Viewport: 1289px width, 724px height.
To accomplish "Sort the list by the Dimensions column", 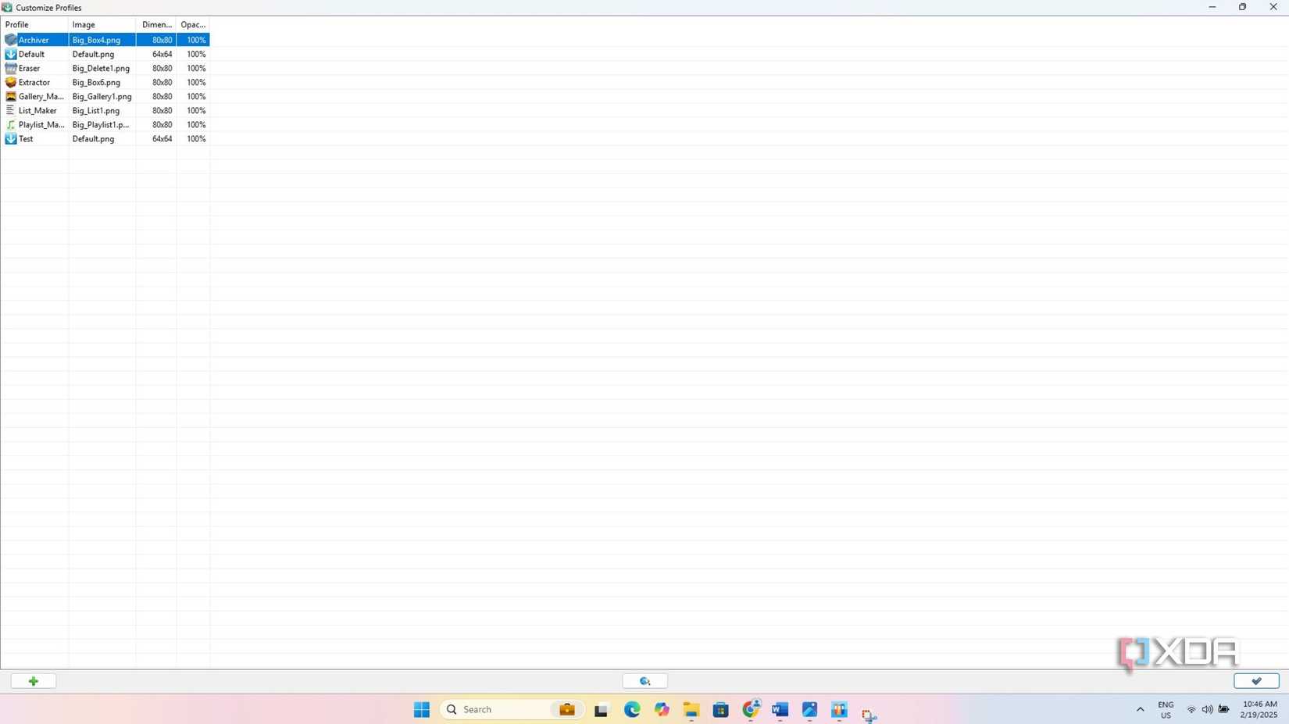I will click(155, 24).
